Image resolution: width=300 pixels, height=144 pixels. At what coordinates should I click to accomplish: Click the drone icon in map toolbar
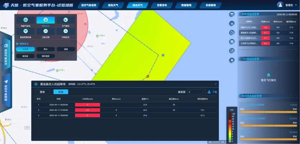coord(232,24)
